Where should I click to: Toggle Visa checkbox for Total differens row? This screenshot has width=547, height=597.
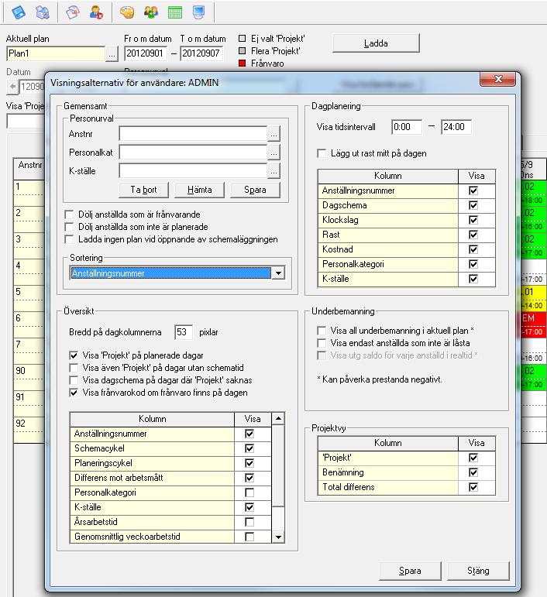tap(473, 487)
